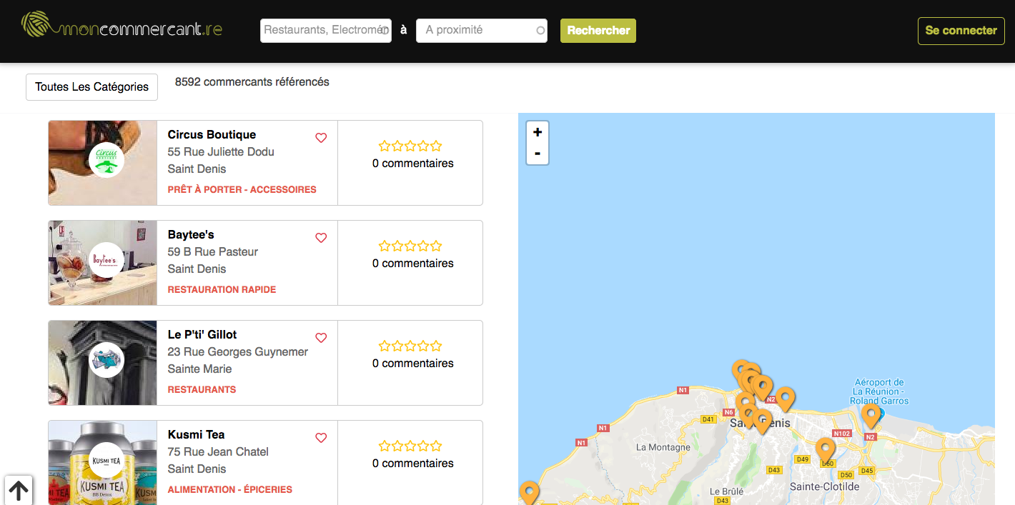
Task: Open Le P'ti' Gillot listing title
Action: coord(202,334)
